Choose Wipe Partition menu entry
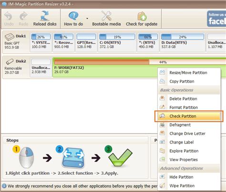 (x=189, y=186)
